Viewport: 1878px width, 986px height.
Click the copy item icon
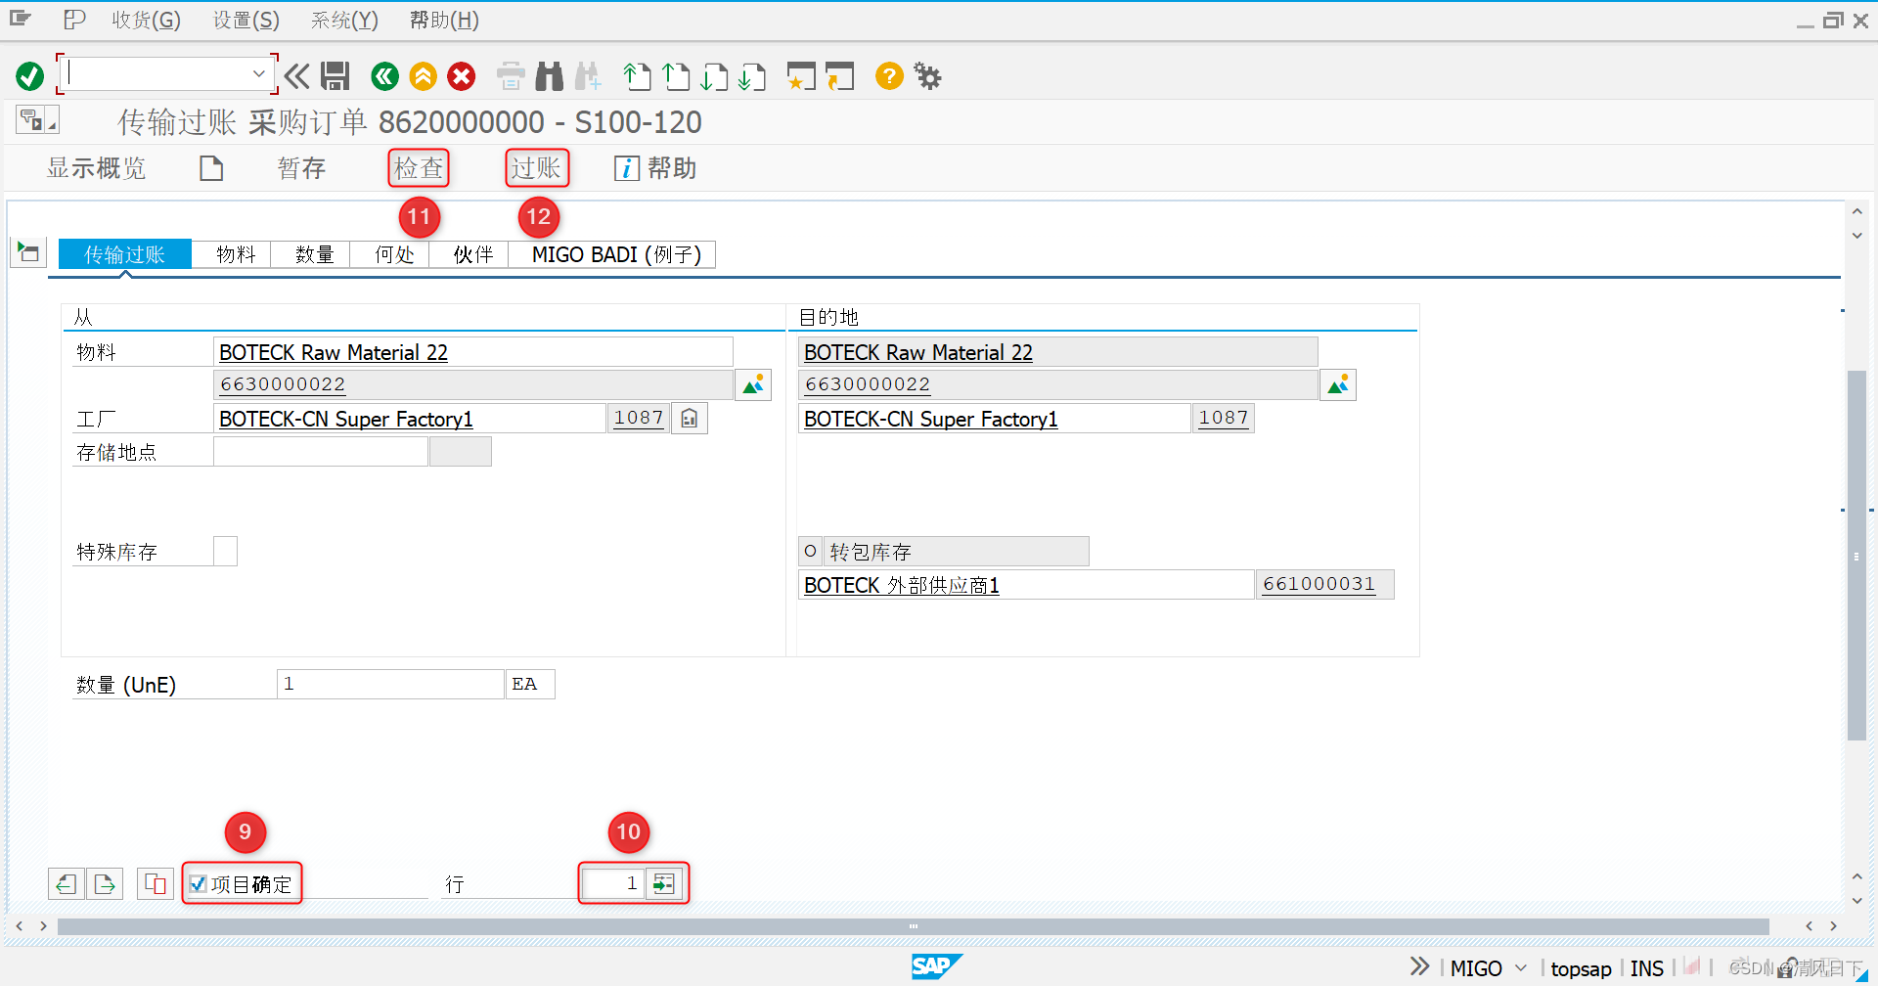pos(156,884)
